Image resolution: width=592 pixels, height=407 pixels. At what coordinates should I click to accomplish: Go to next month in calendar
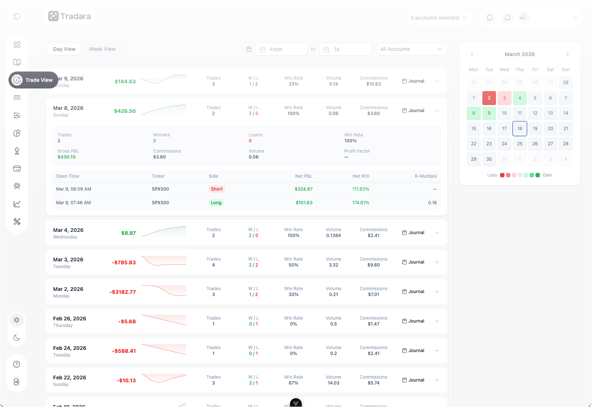click(568, 54)
